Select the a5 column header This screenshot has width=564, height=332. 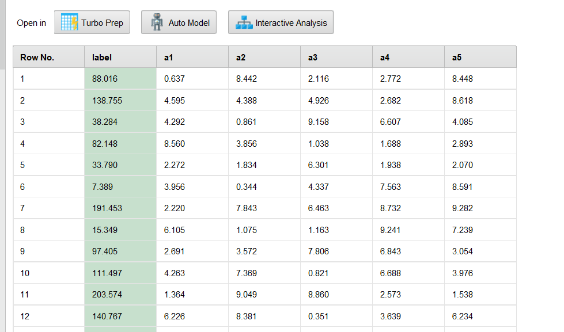(480, 57)
